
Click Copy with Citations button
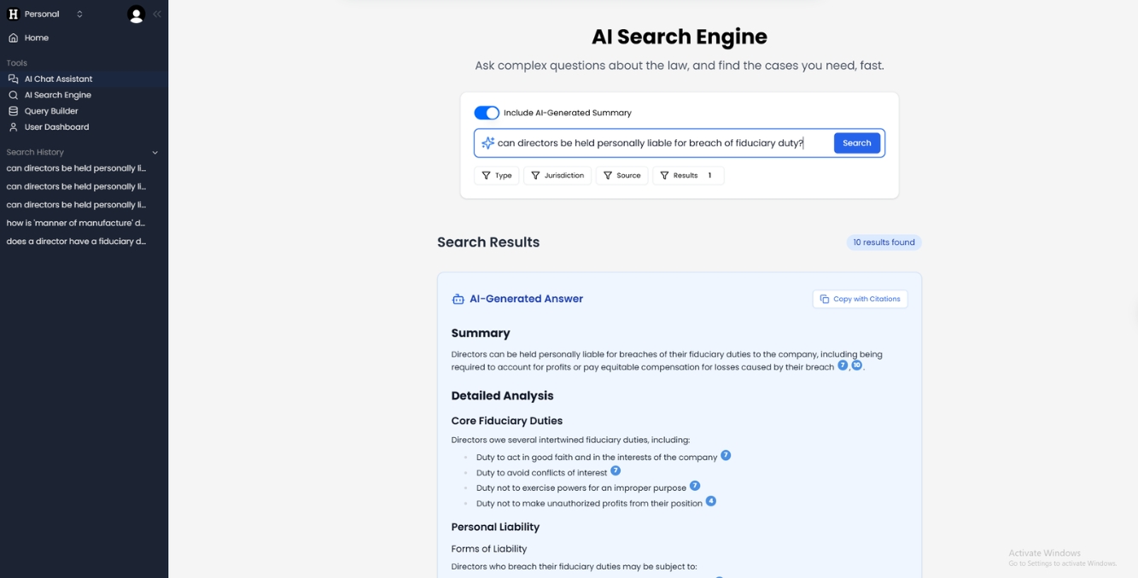tap(860, 299)
